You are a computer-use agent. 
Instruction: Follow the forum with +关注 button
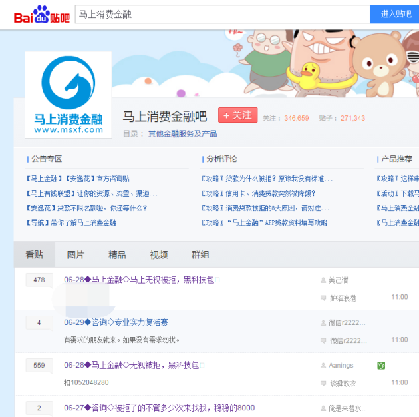click(x=238, y=115)
